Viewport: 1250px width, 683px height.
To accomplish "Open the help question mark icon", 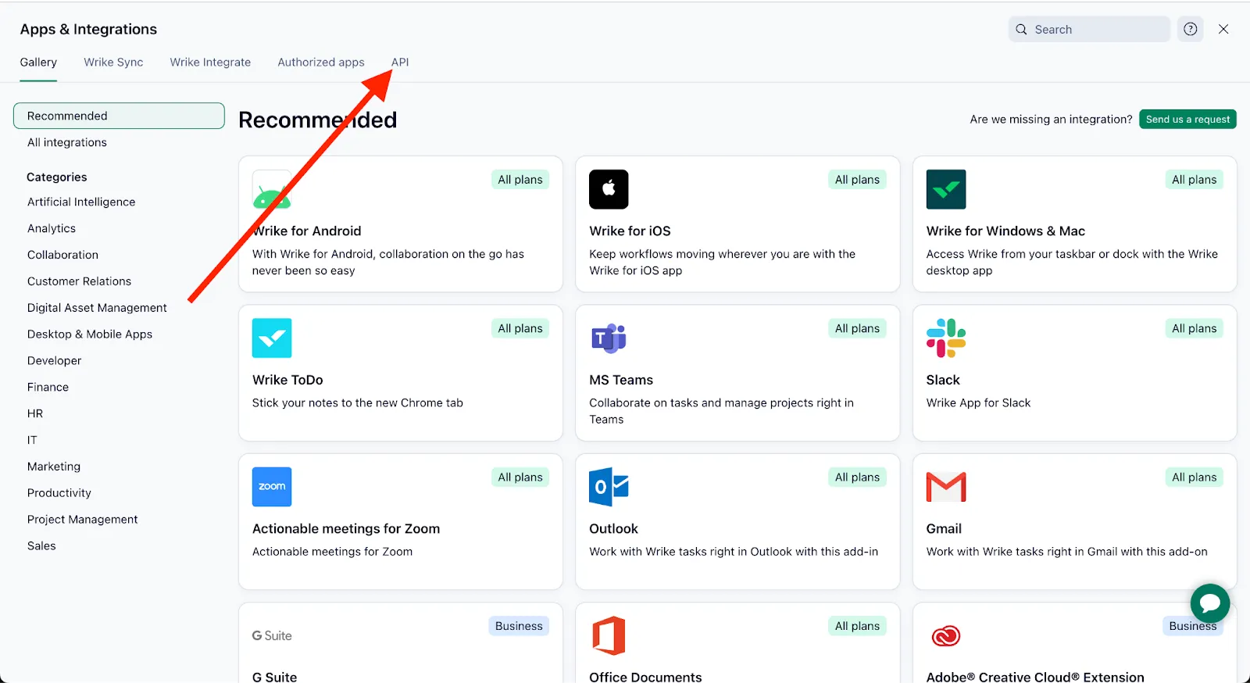I will click(1191, 29).
